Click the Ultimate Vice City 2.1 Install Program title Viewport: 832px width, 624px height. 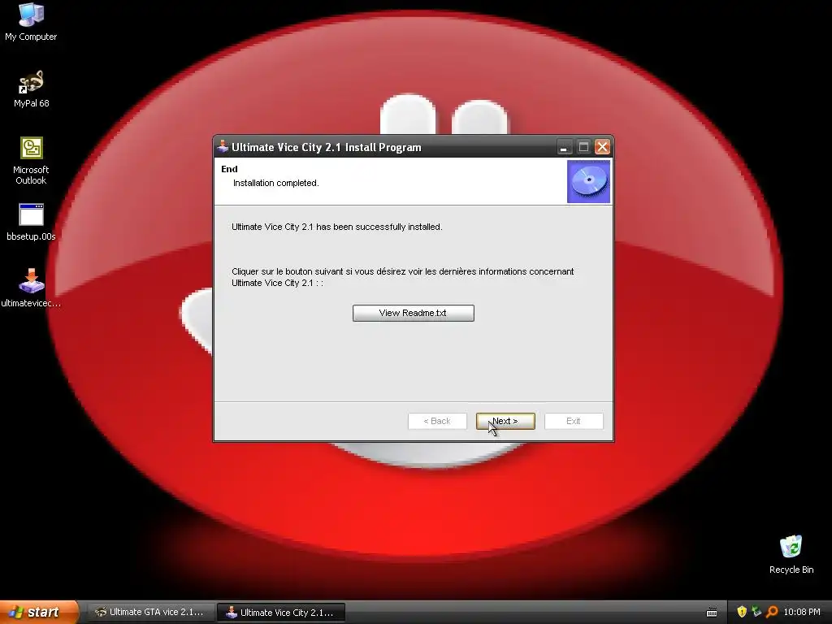point(327,148)
